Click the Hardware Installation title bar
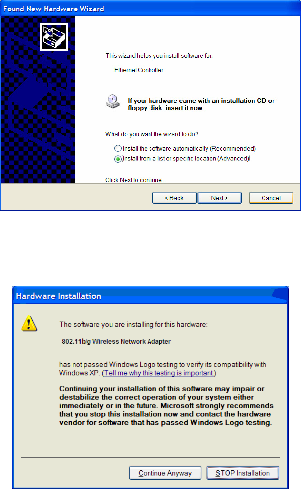 (150, 296)
